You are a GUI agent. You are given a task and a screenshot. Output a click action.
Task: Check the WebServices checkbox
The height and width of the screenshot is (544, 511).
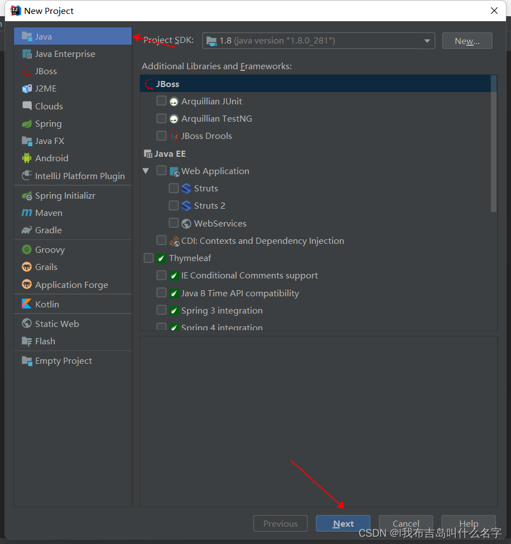tap(173, 223)
